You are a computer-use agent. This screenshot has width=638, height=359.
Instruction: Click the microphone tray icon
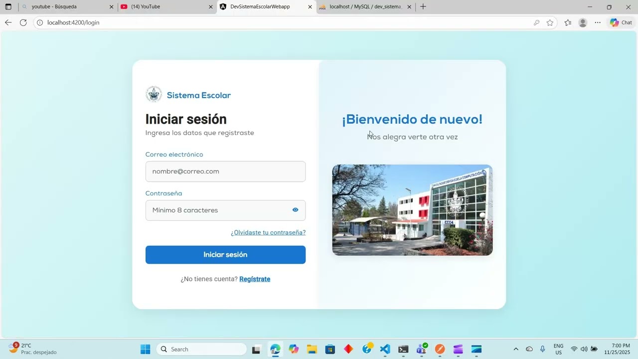click(x=543, y=349)
